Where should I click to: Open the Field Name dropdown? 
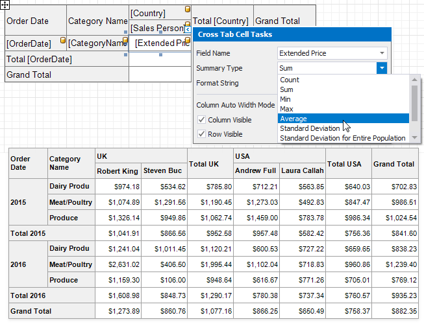(x=382, y=53)
